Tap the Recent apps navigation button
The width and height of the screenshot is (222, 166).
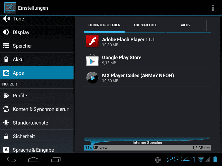(56, 160)
